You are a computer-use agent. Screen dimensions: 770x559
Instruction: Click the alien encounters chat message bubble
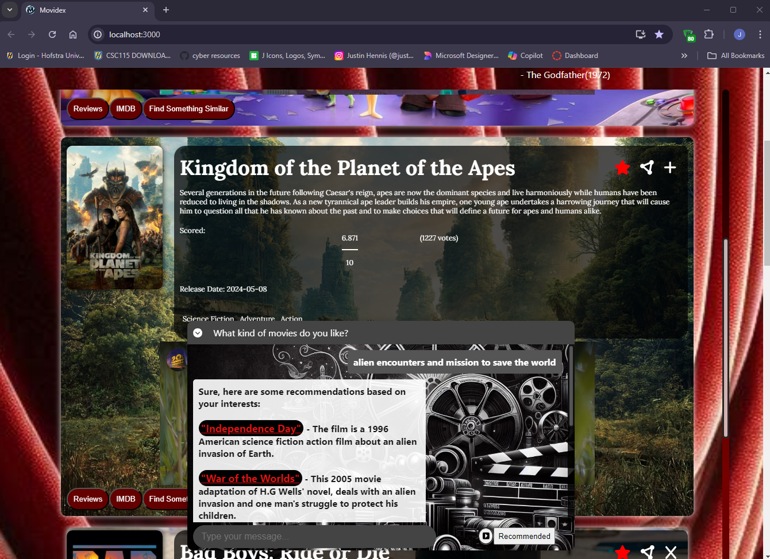[x=455, y=363]
